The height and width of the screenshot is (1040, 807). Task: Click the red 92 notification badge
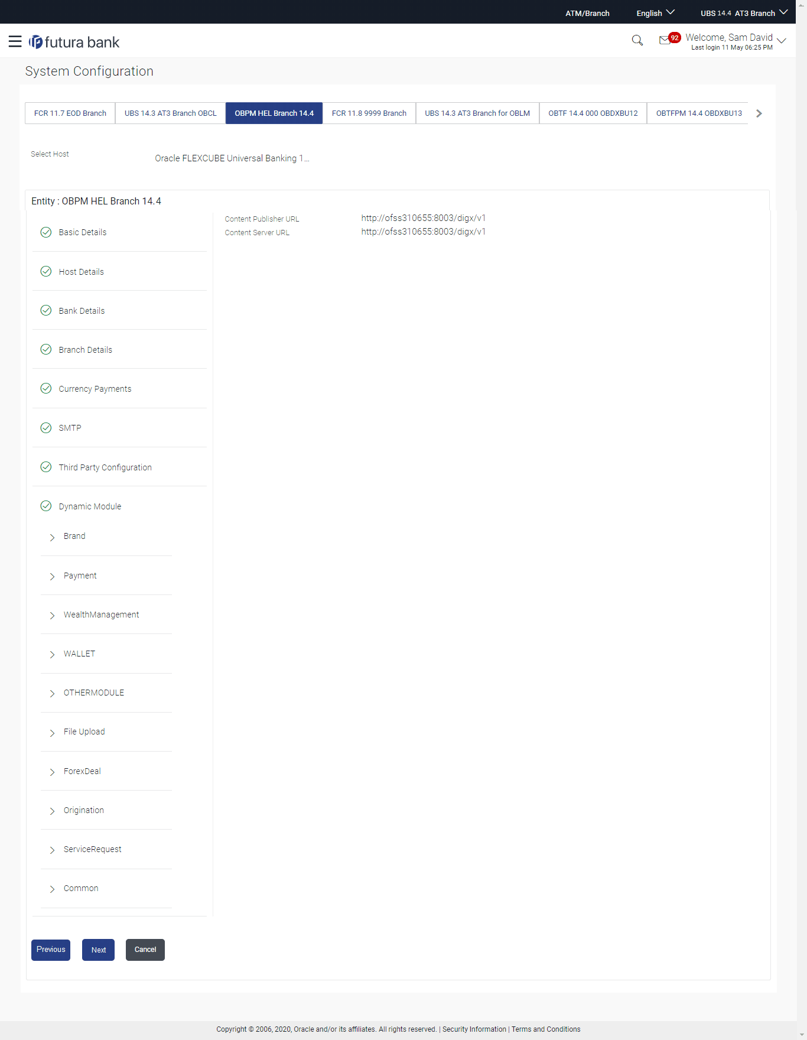(x=675, y=37)
